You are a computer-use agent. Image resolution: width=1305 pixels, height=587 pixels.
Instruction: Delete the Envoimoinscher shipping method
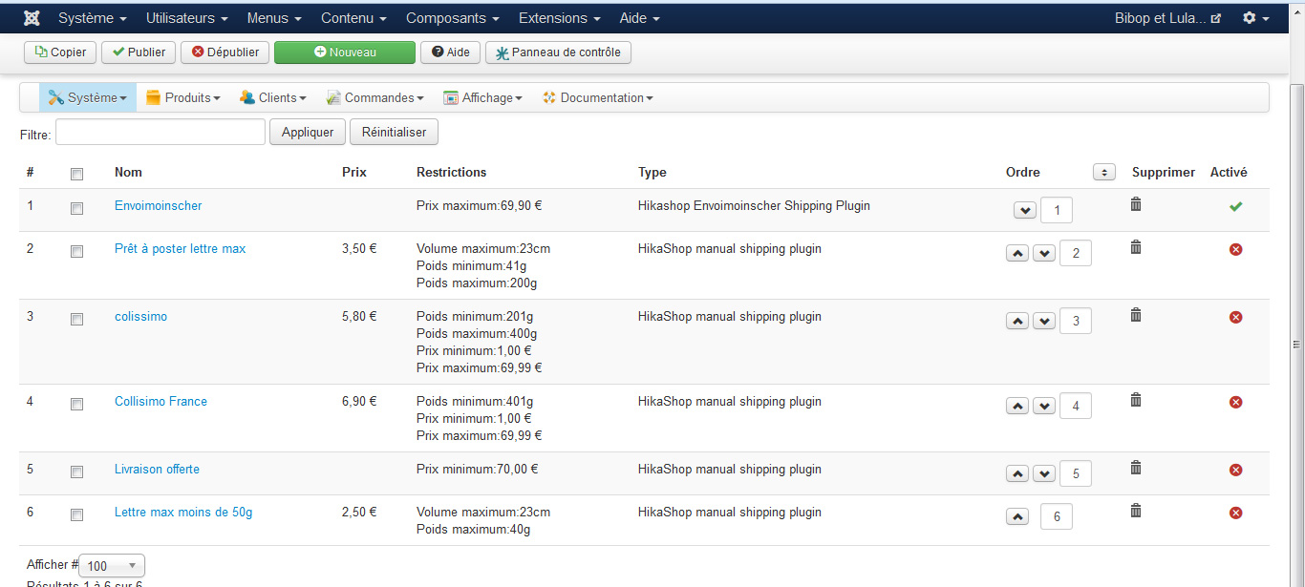(x=1136, y=204)
